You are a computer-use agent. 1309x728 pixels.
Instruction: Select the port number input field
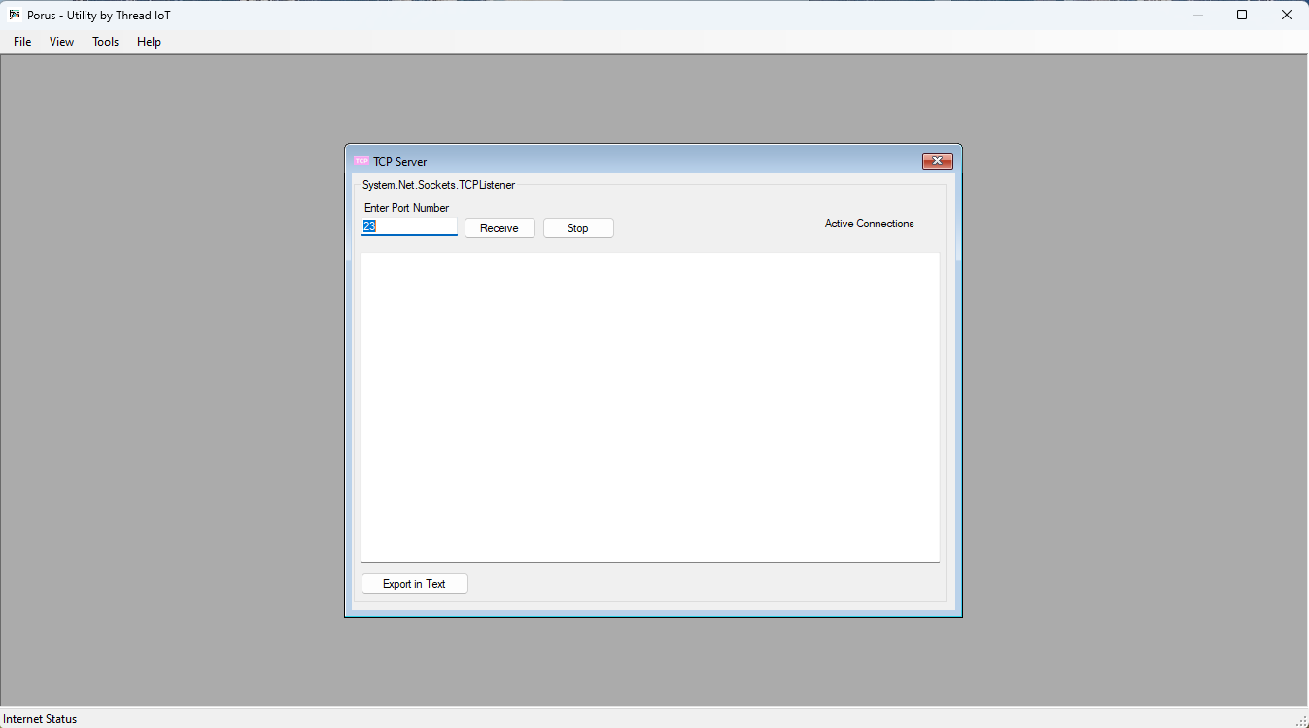[408, 225]
